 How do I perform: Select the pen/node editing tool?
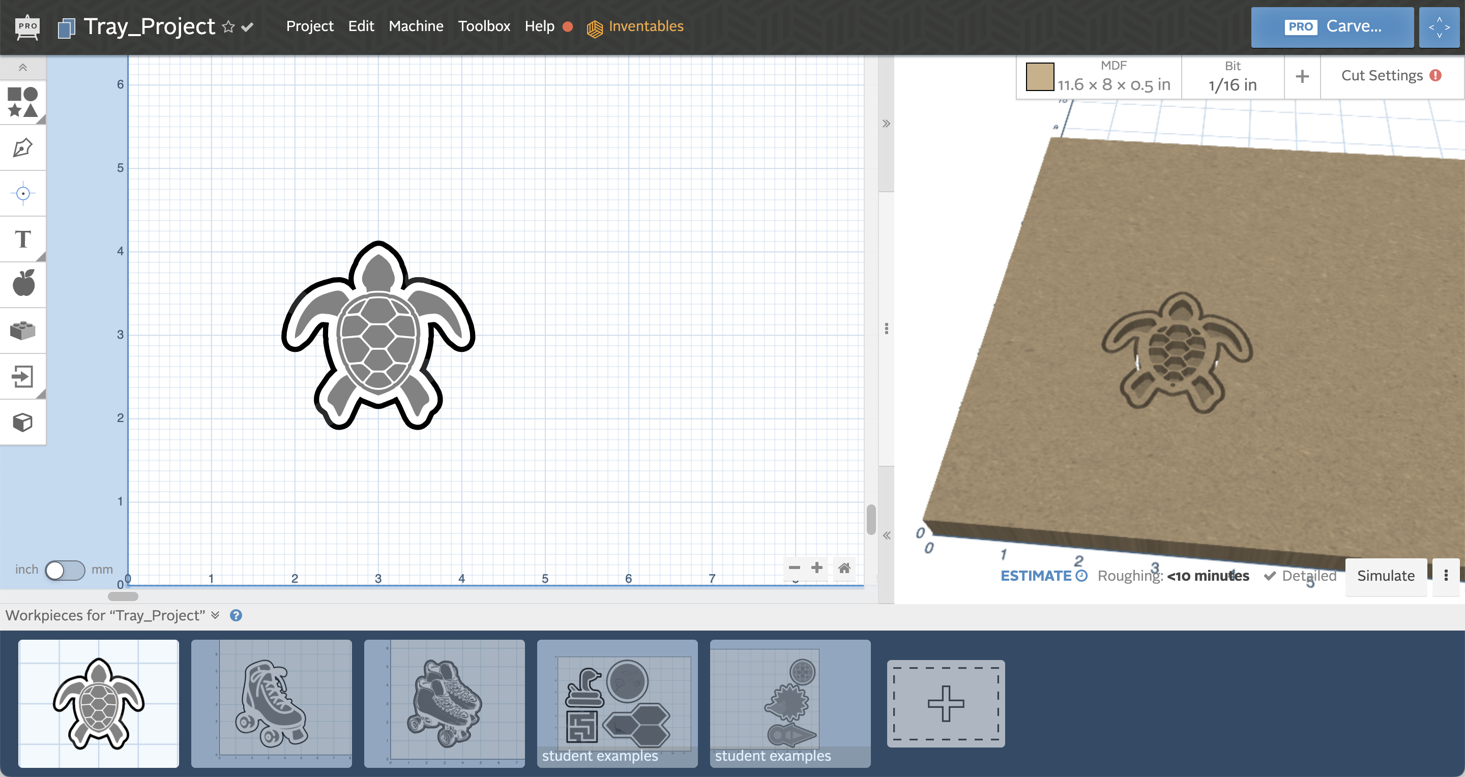[x=24, y=148]
